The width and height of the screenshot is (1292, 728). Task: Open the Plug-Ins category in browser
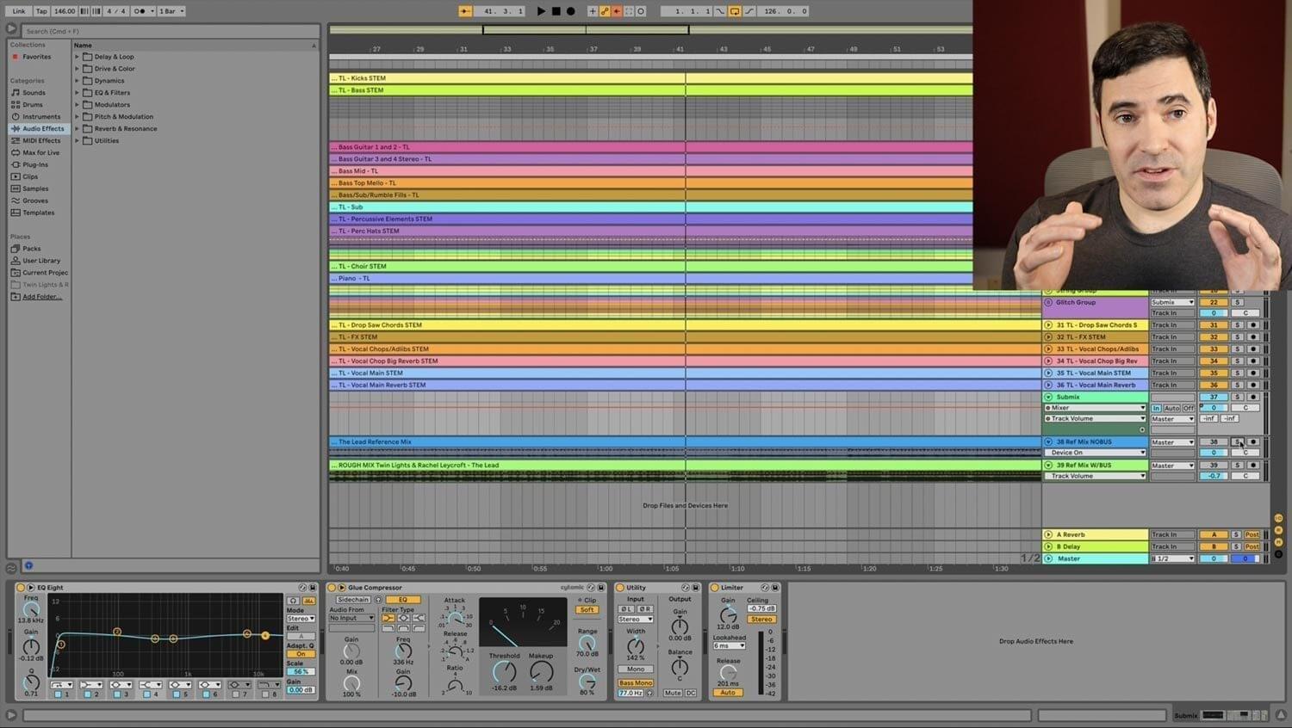point(35,164)
